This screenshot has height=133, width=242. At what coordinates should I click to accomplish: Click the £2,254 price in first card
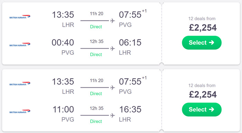pos(203,28)
